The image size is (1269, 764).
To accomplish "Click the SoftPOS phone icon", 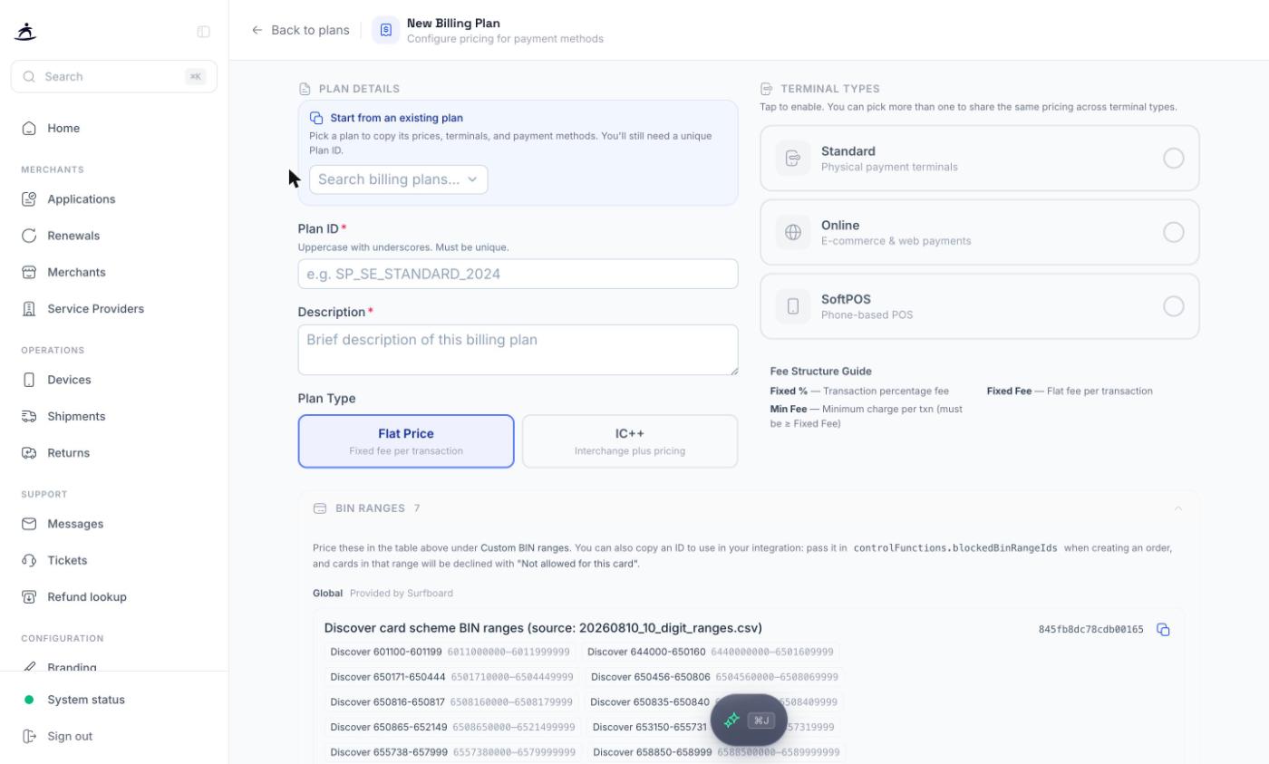I will [793, 306].
